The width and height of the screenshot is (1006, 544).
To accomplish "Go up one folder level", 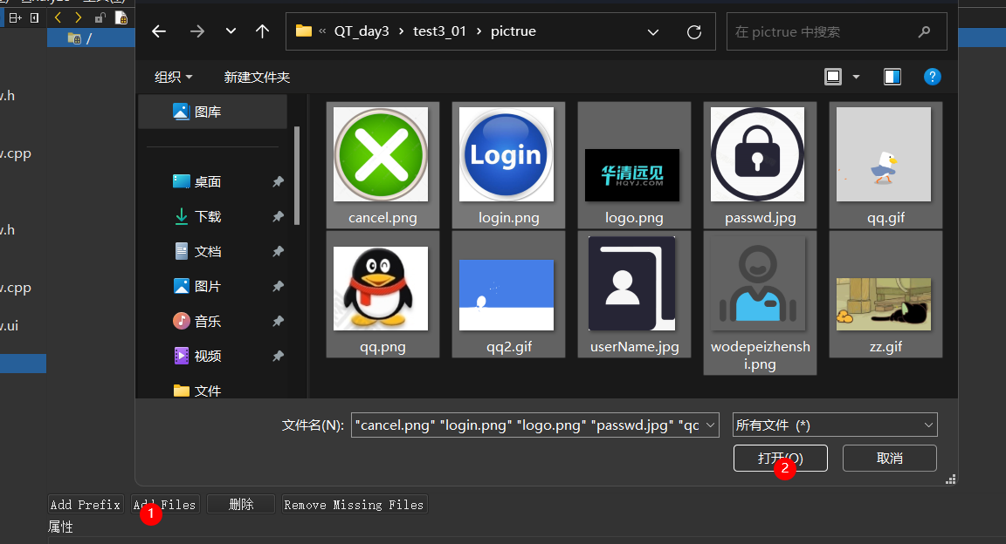I will click(262, 31).
